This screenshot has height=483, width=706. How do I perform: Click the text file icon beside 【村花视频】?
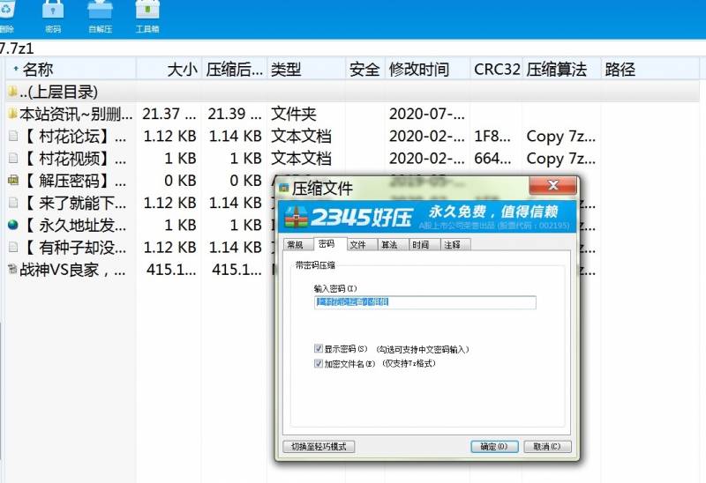click(x=13, y=158)
